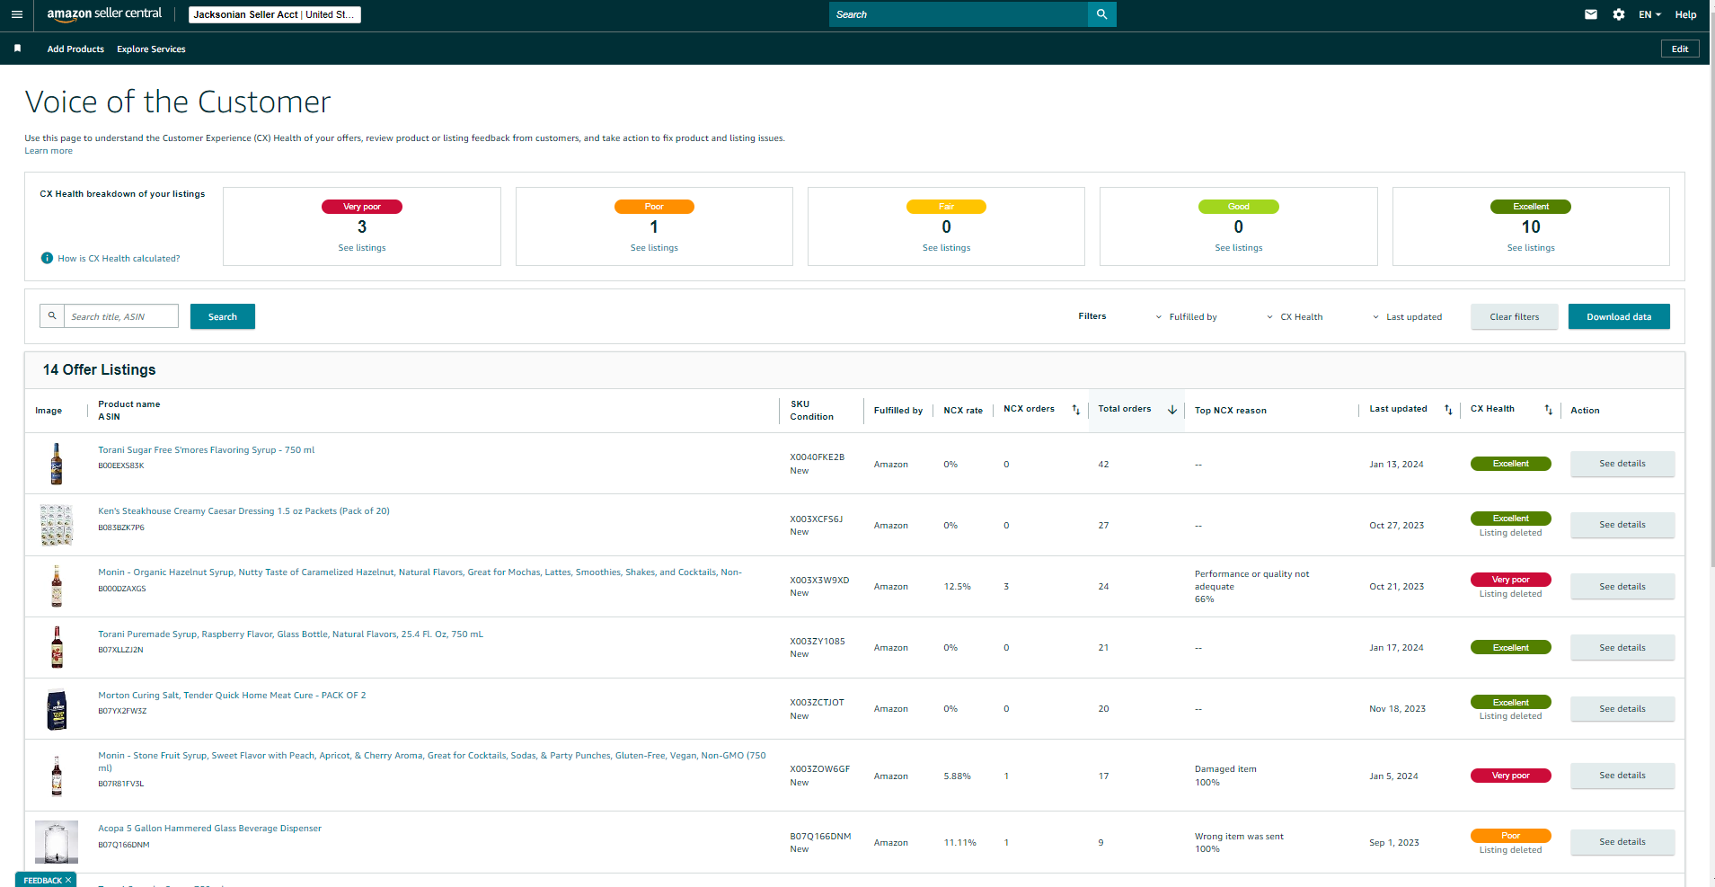1715x887 pixels.
Task: See details for Morton Curing Salt
Action: coord(1622,709)
